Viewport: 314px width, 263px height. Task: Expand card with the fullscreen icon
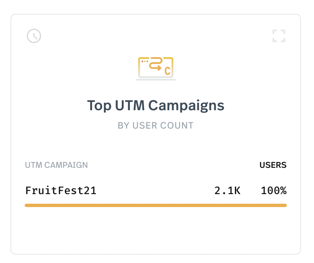tap(279, 36)
